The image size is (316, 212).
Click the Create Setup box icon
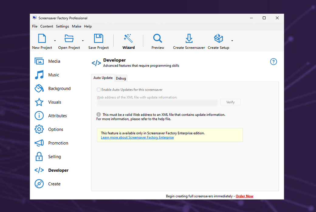click(218, 38)
